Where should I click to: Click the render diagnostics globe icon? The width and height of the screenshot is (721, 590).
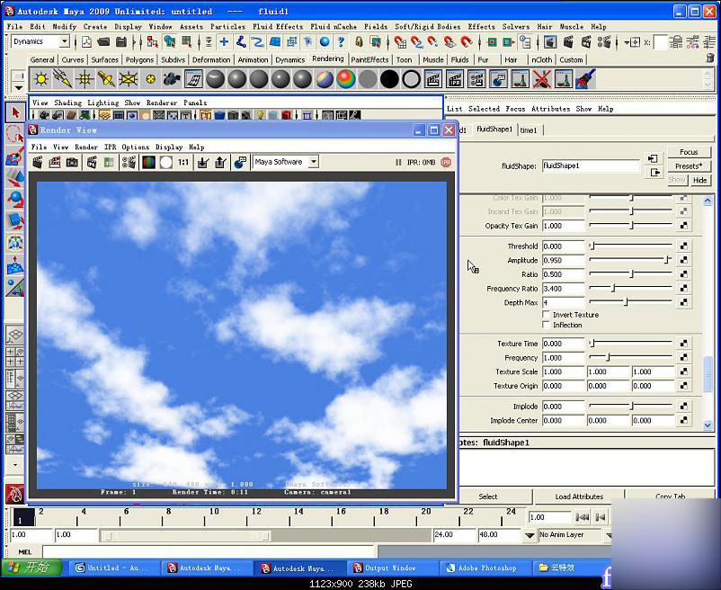point(239,162)
